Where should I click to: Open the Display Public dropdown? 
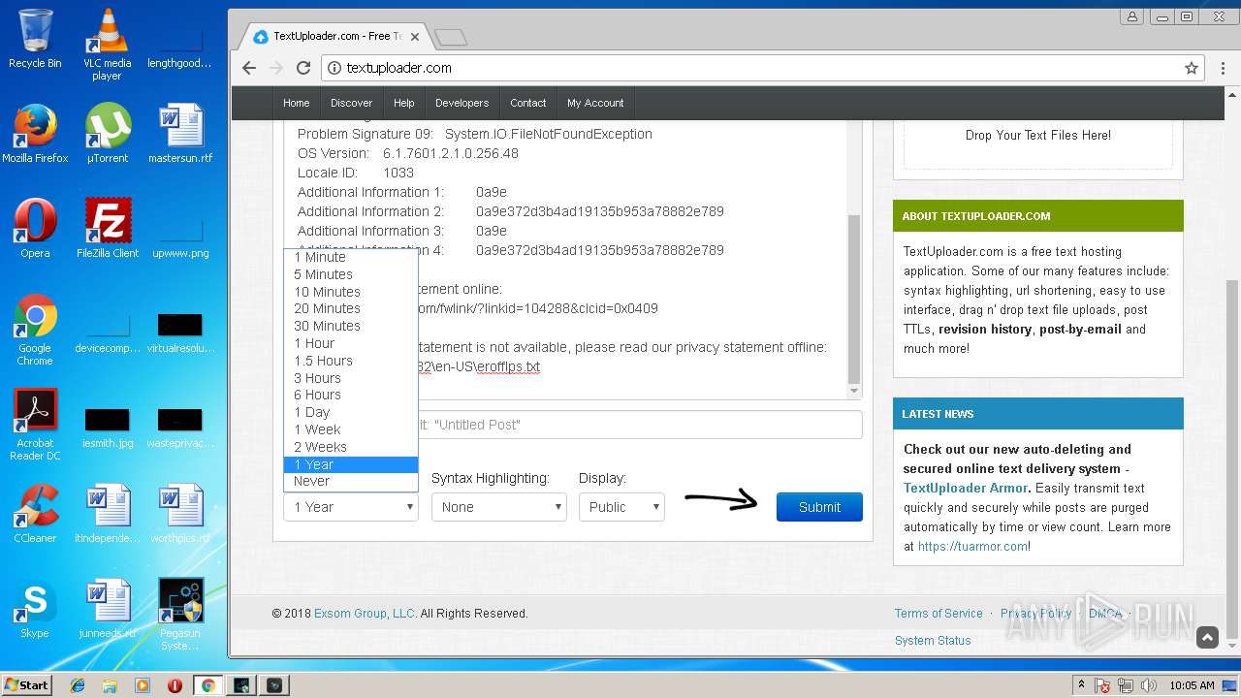(621, 507)
